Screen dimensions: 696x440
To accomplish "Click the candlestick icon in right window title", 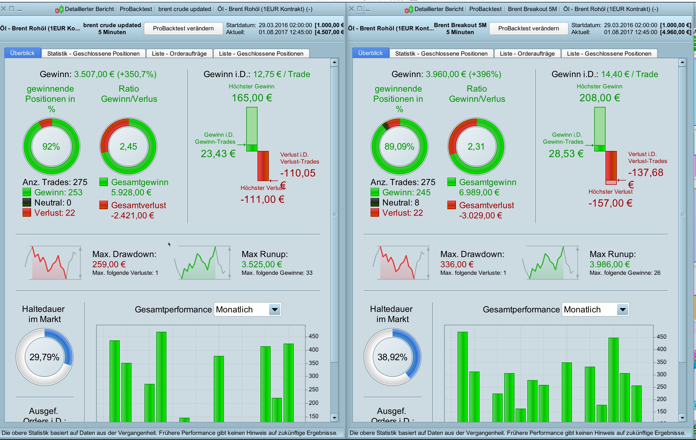I will click(x=408, y=10).
